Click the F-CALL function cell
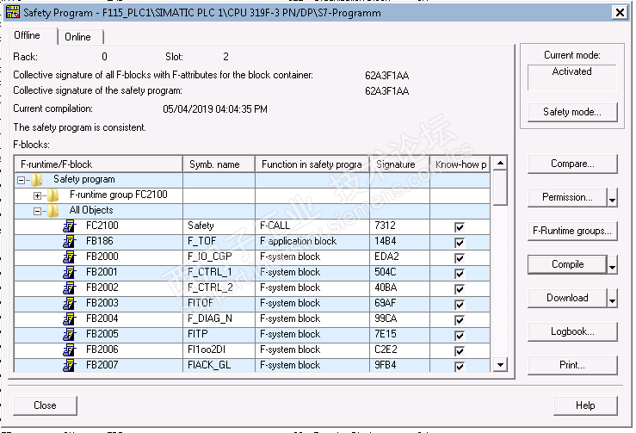Image resolution: width=636 pixels, height=433 pixels. click(x=312, y=226)
